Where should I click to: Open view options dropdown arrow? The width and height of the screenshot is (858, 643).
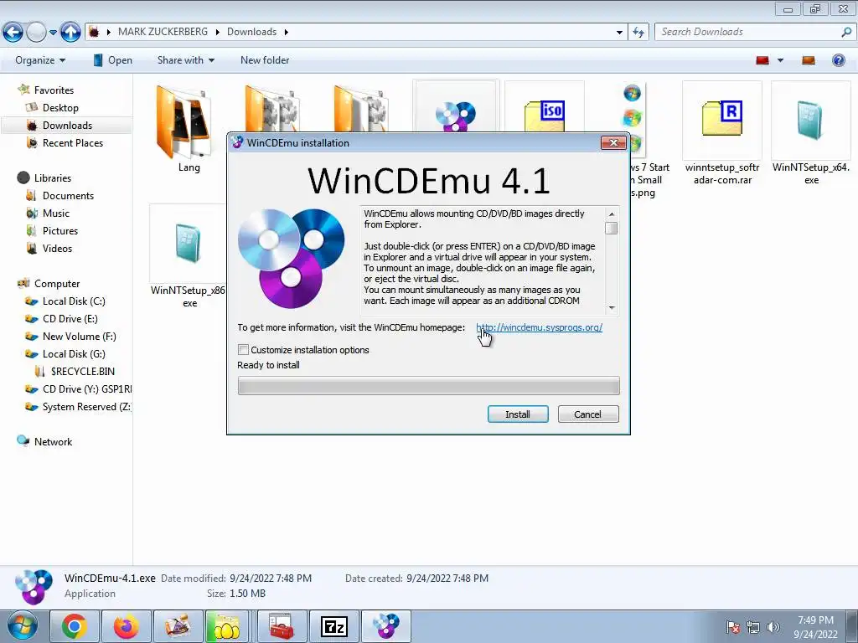[780, 60]
